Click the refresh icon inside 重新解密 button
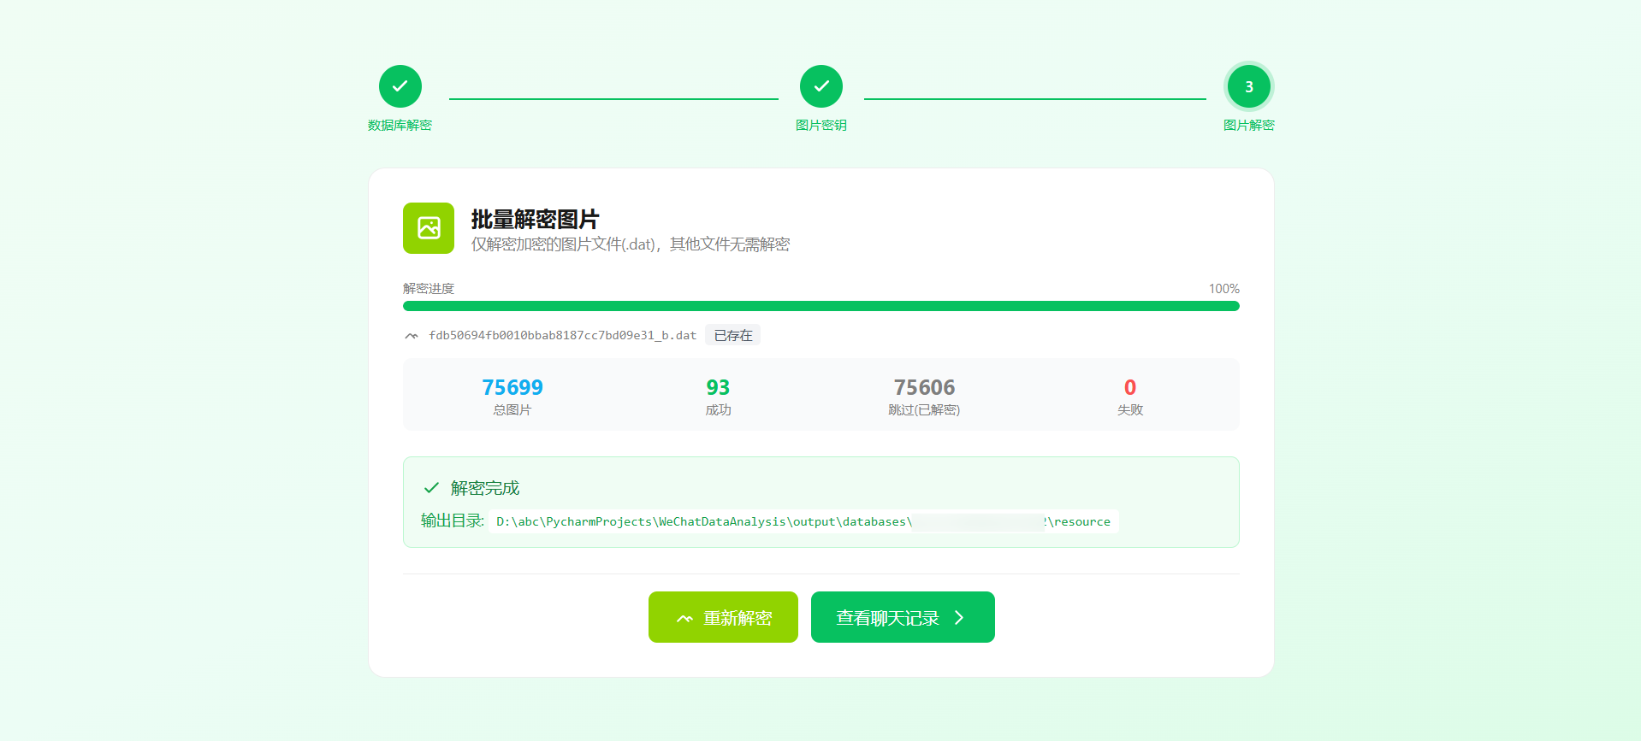The width and height of the screenshot is (1641, 741). pyautogui.click(x=684, y=618)
